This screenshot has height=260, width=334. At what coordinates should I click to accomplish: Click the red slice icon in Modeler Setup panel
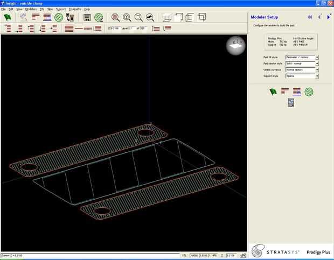point(285,92)
